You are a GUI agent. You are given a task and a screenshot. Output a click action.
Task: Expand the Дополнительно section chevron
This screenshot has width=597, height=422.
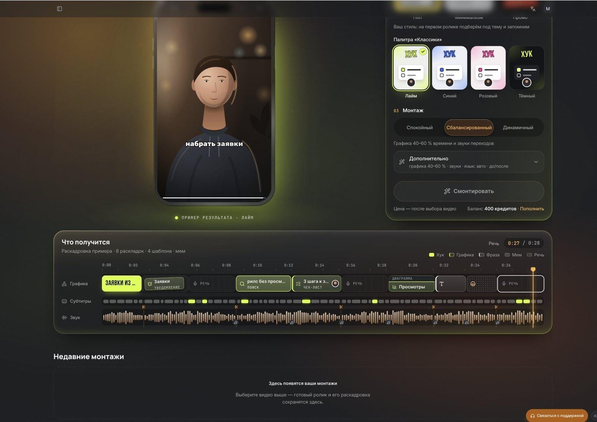coord(536,162)
